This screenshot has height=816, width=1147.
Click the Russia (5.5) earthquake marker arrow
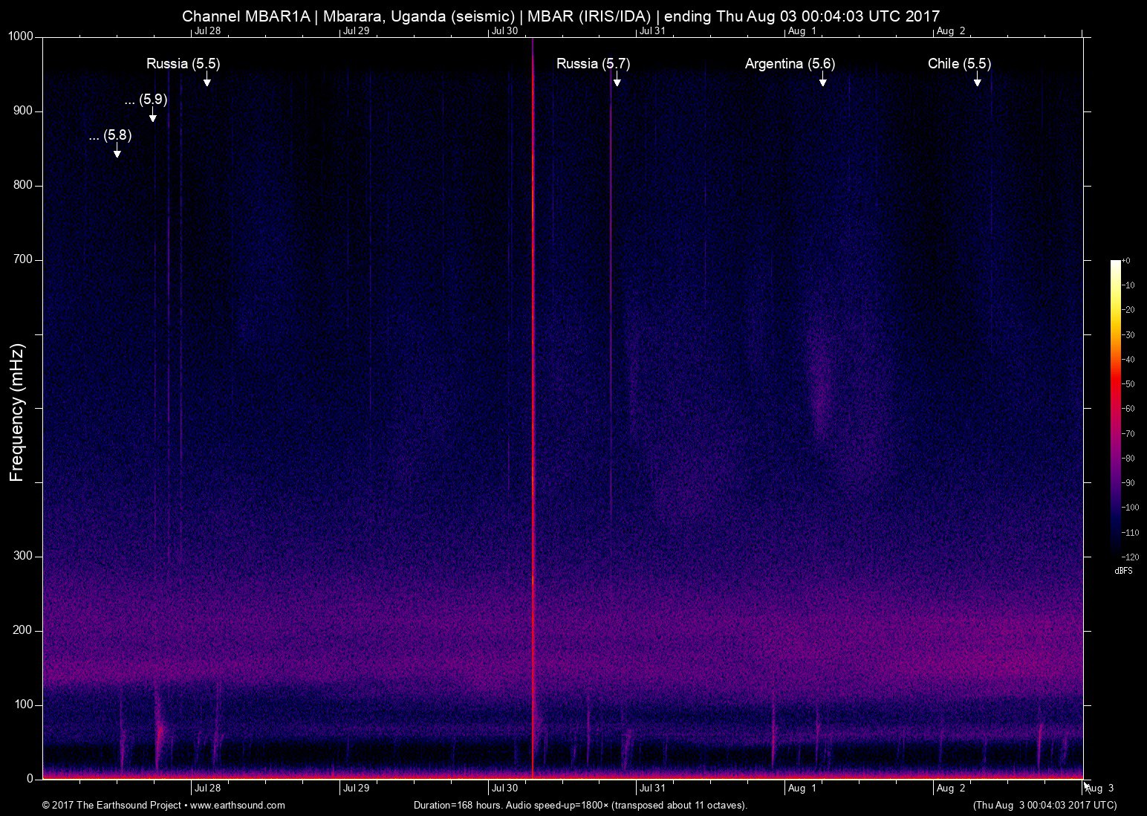(x=207, y=82)
